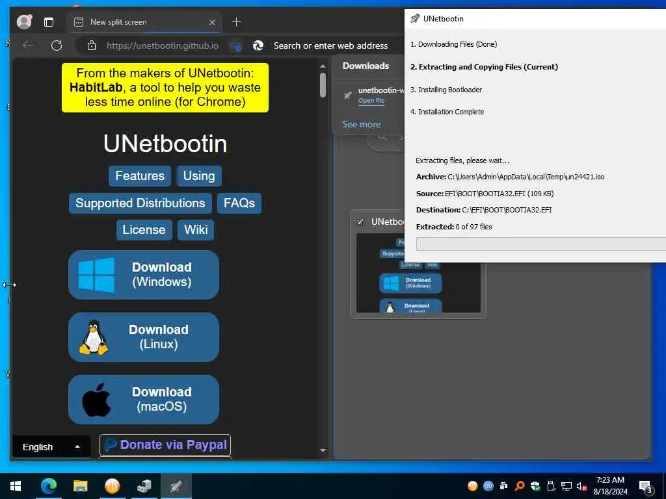666x499 pixels.
Task: Click the orange magnifier tray icon
Action: point(519,486)
